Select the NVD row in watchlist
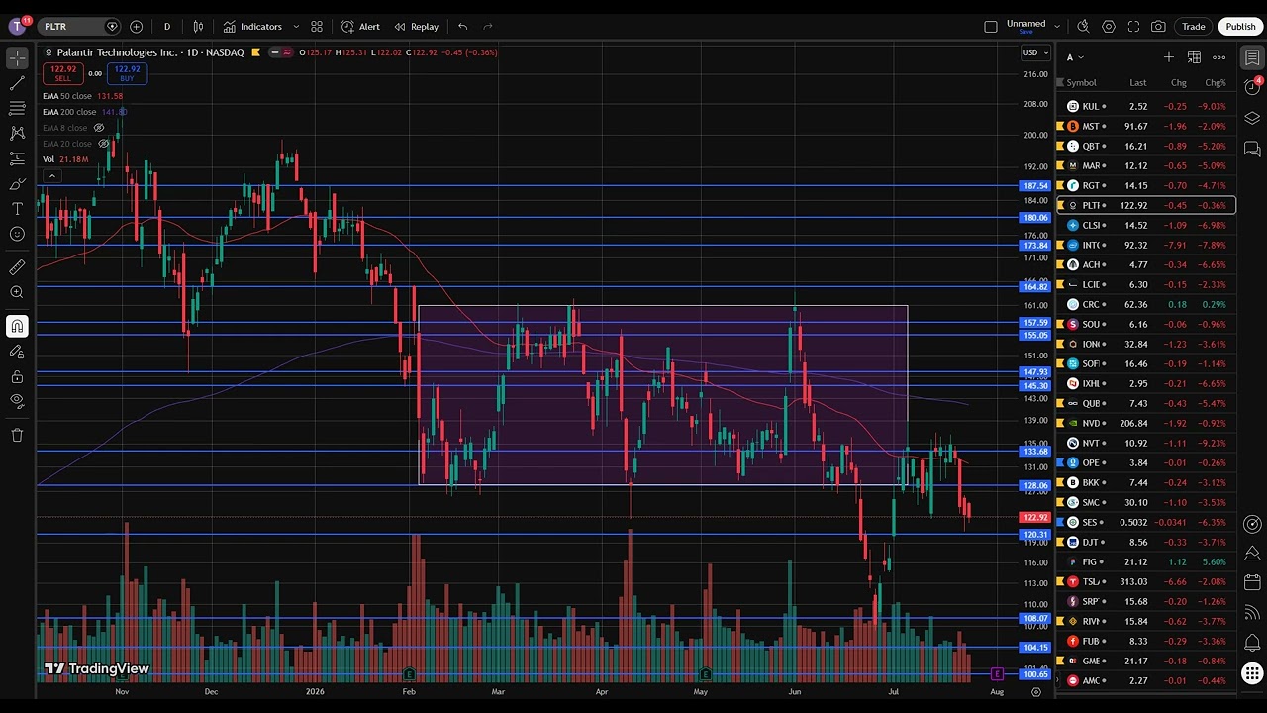The height and width of the screenshot is (713, 1267). 1145,423
